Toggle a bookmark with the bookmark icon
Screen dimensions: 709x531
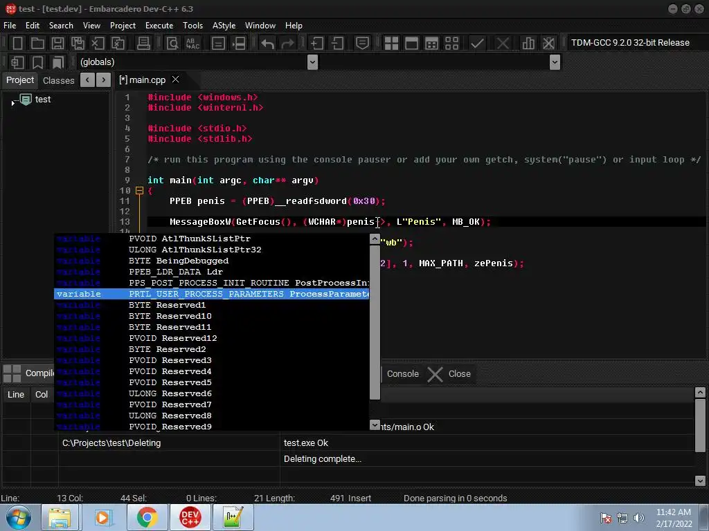[38, 62]
